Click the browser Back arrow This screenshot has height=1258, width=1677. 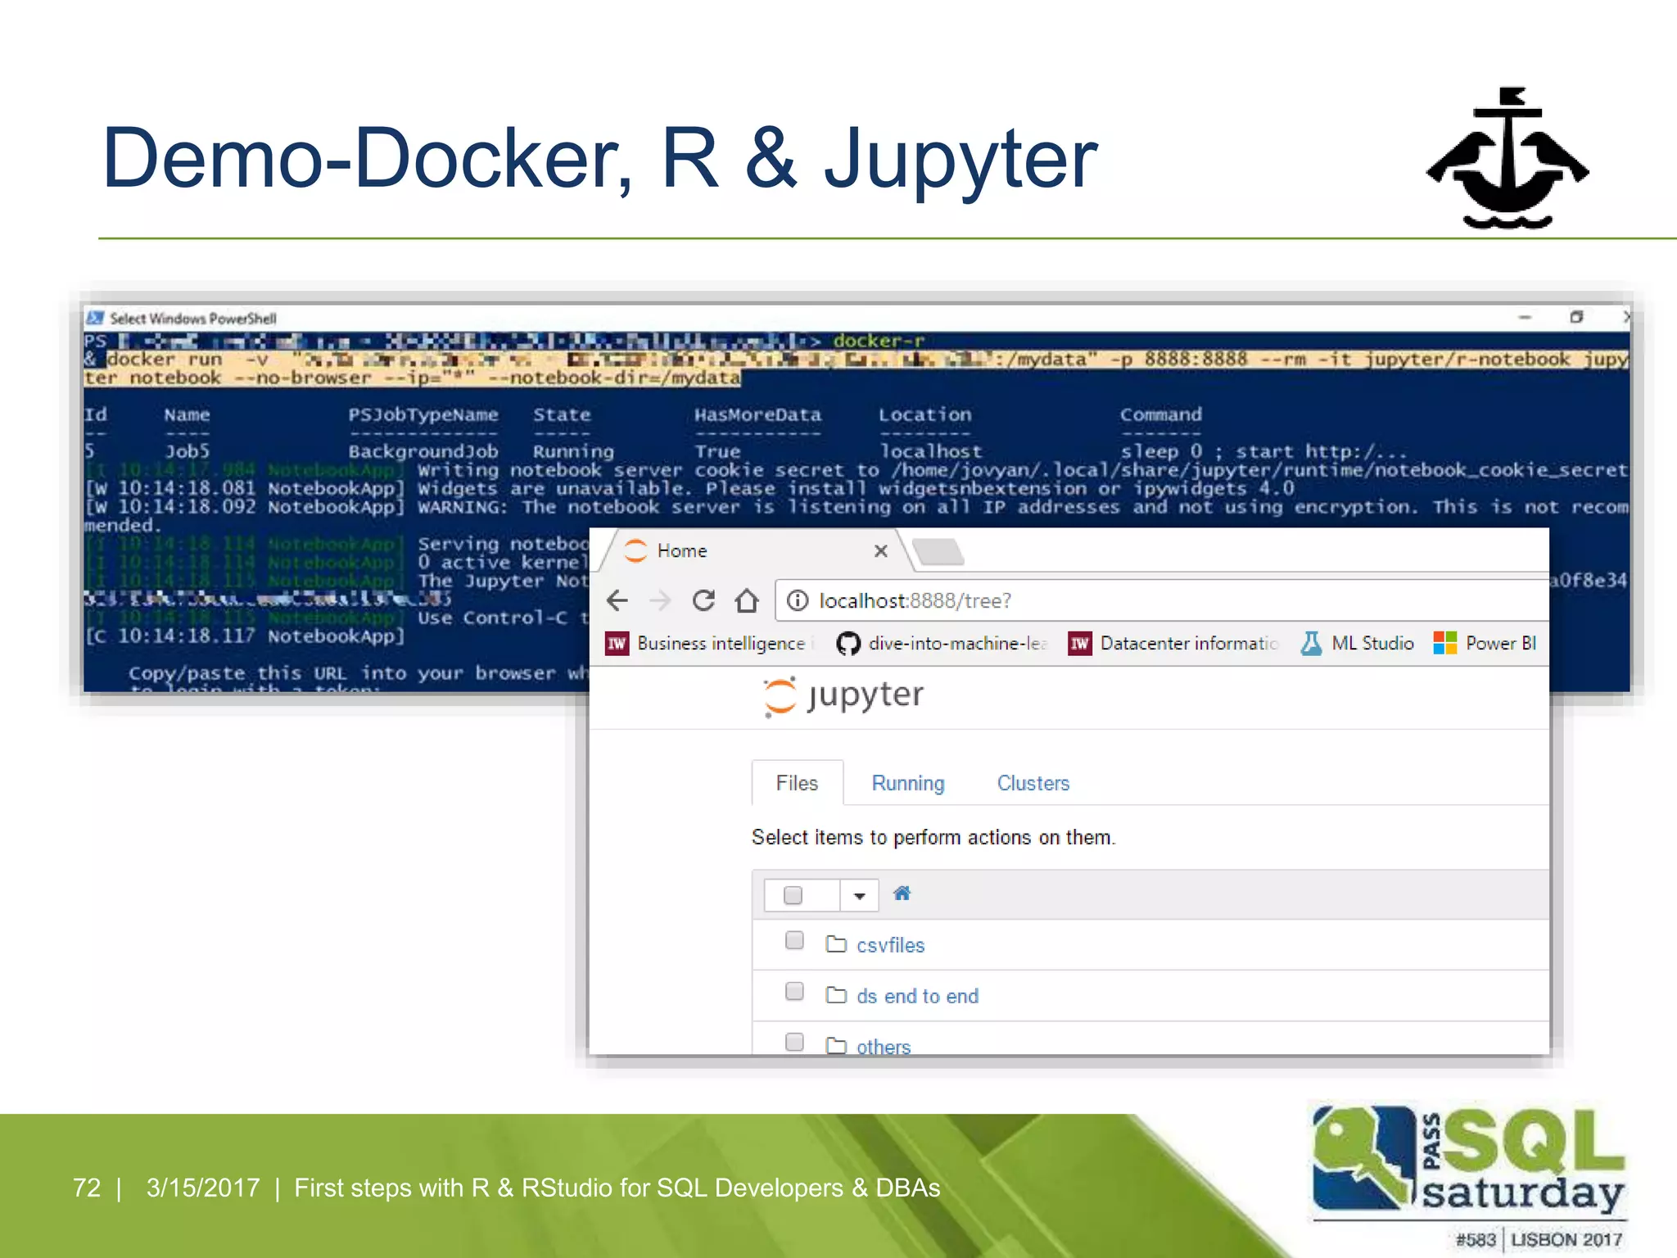point(617,600)
